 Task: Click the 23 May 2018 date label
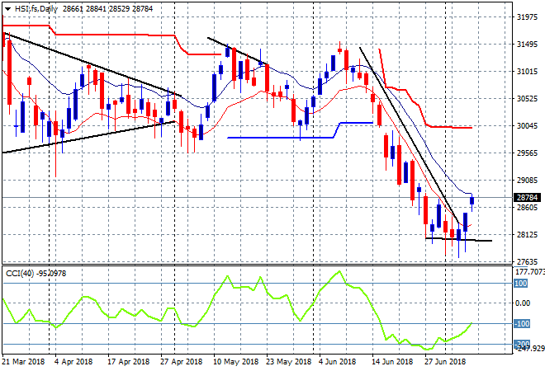(288, 362)
